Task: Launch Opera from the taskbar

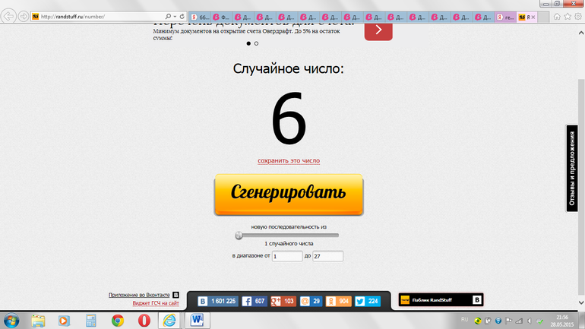Action: (144, 321)
